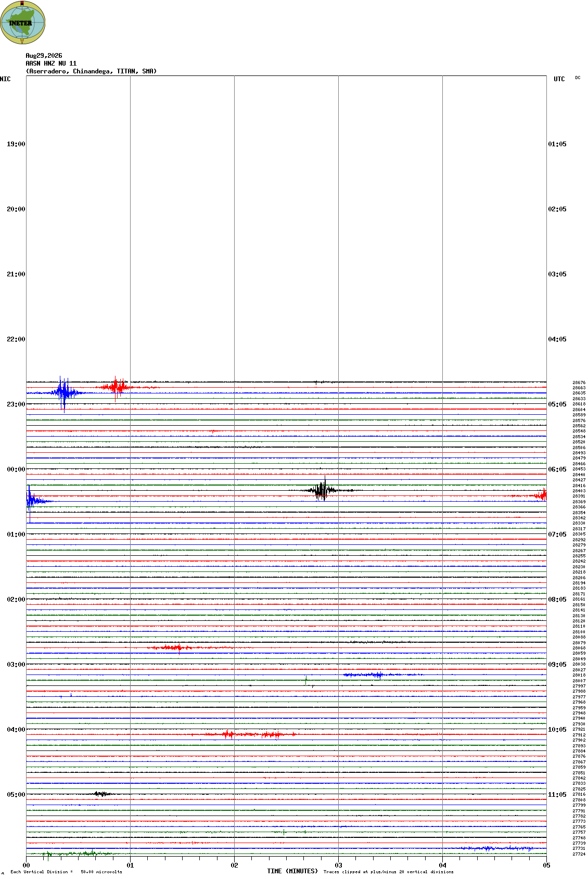Click the black seismic event near minute 03 after 00:00

[x=323, y=490]
